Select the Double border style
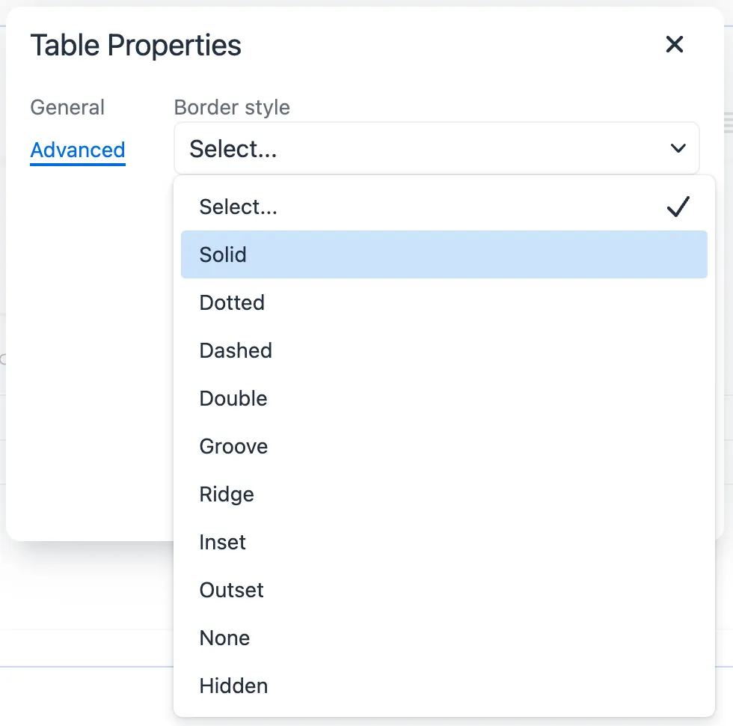 [x=233, y=399]
